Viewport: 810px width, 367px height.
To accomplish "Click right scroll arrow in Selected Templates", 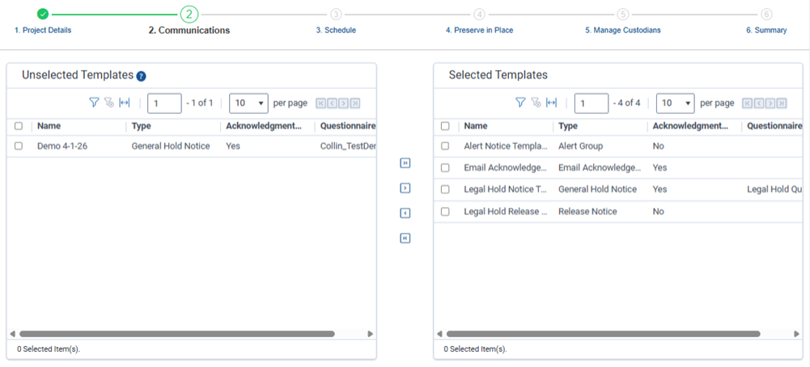I will coord(796,334).
